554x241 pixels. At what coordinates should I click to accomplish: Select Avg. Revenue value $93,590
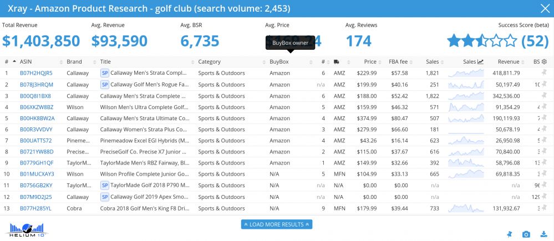pos(119,41)
